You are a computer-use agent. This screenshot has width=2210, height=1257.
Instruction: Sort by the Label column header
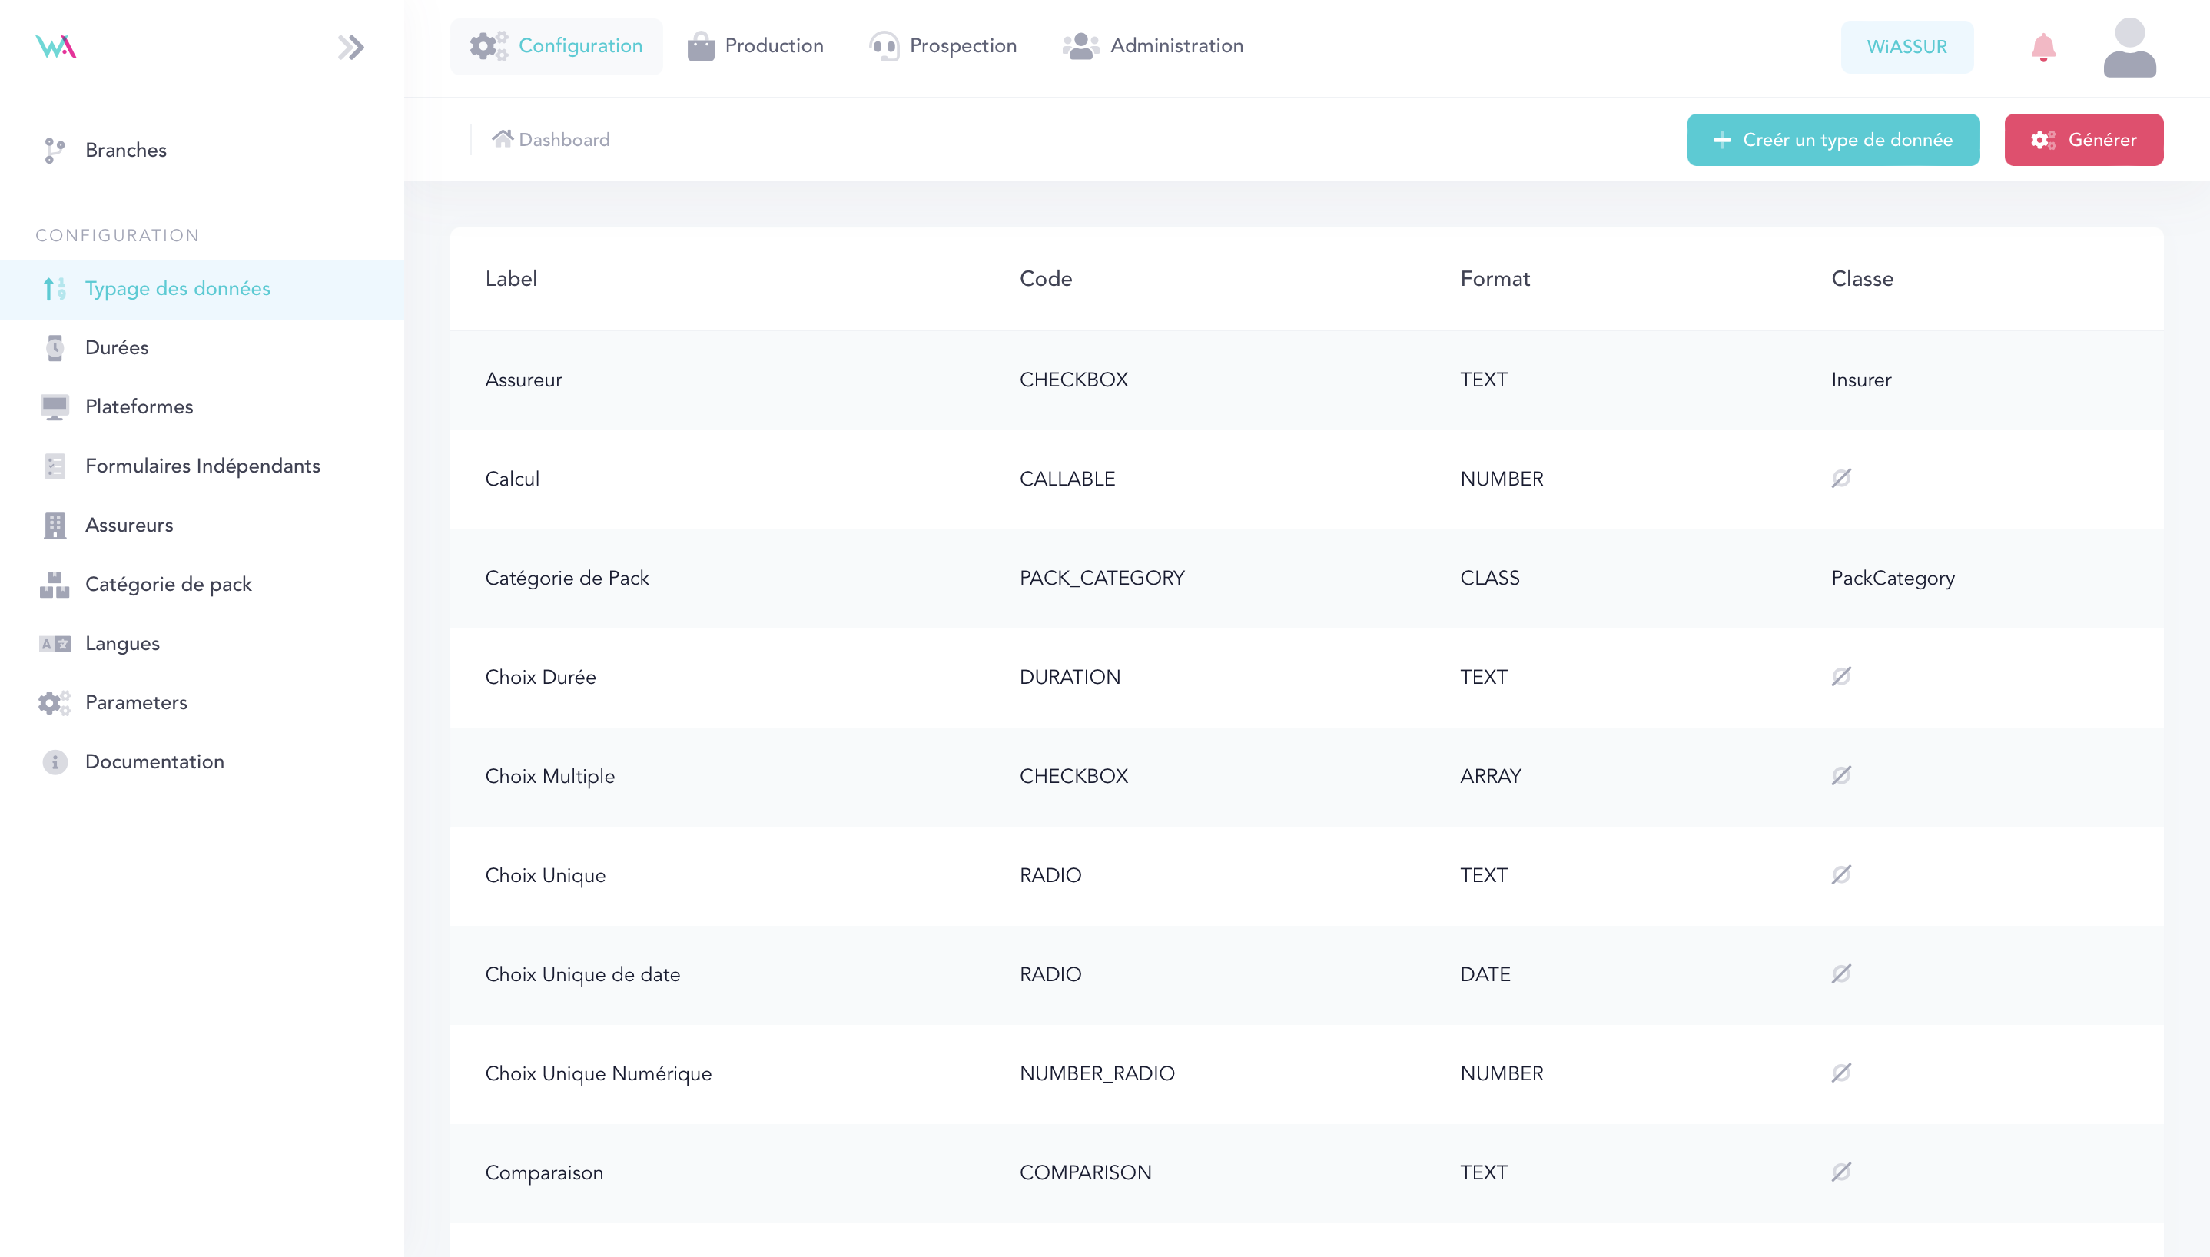[511, 279]
